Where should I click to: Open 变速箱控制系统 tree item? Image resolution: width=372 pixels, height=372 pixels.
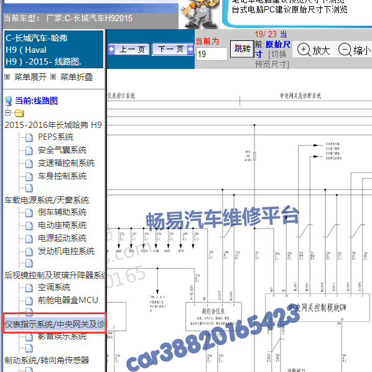point(66,163)
